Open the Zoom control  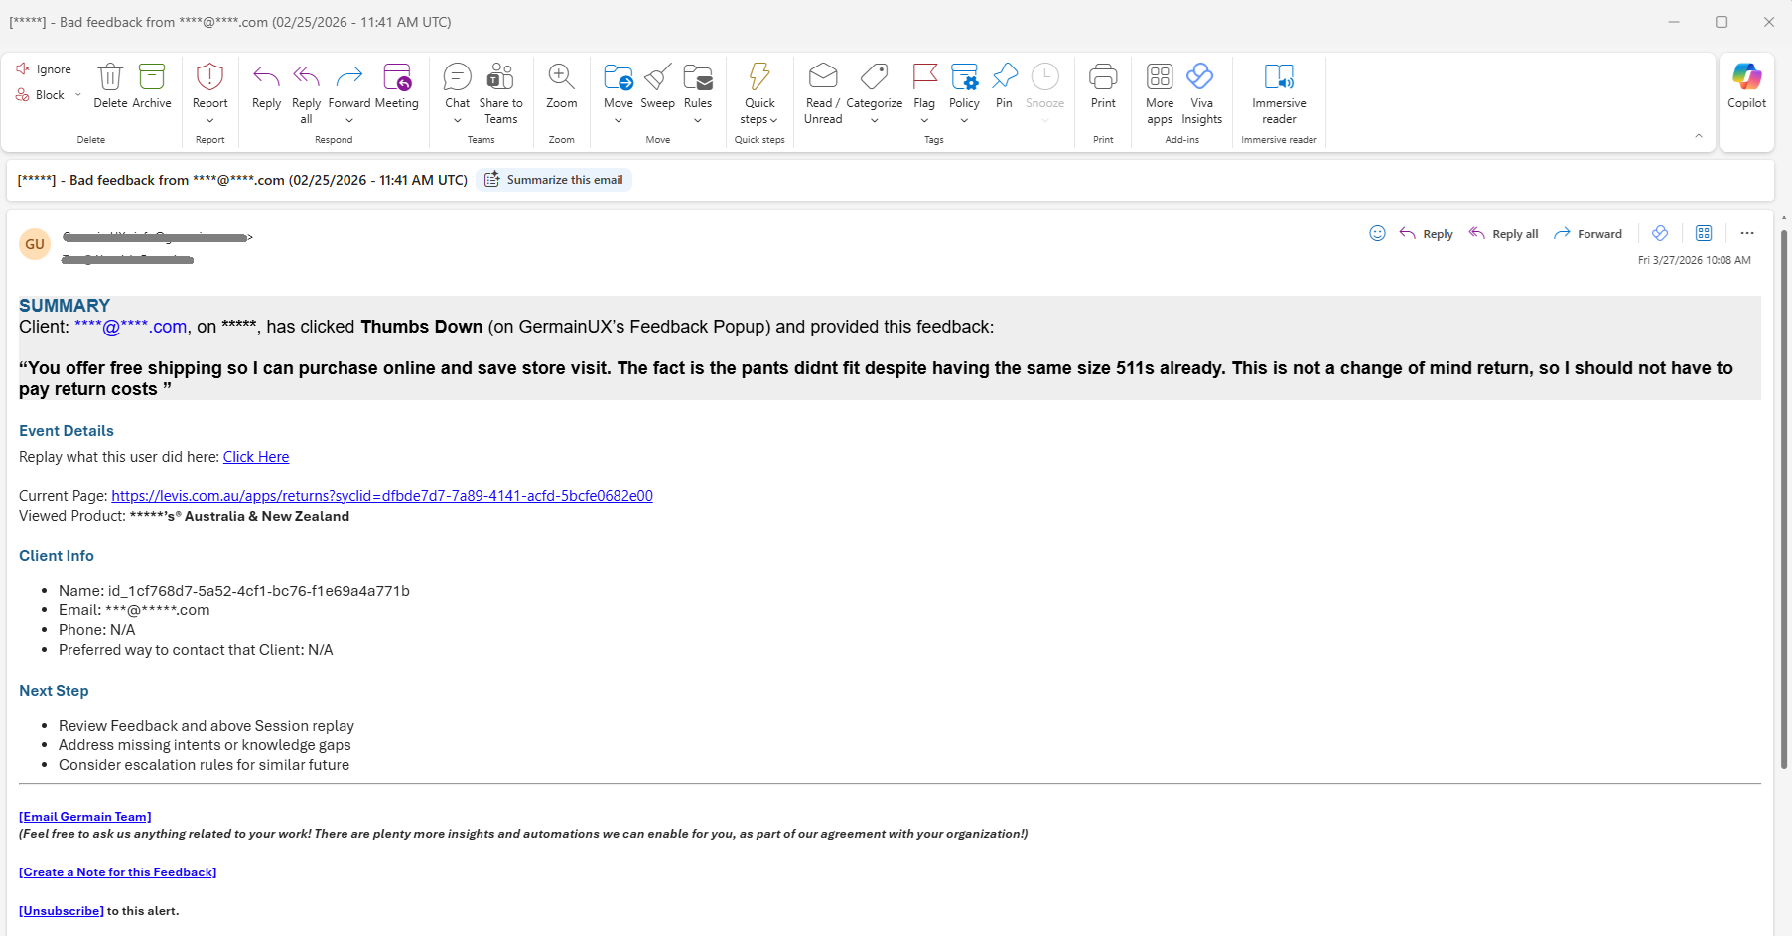click(x=562, y=86)
